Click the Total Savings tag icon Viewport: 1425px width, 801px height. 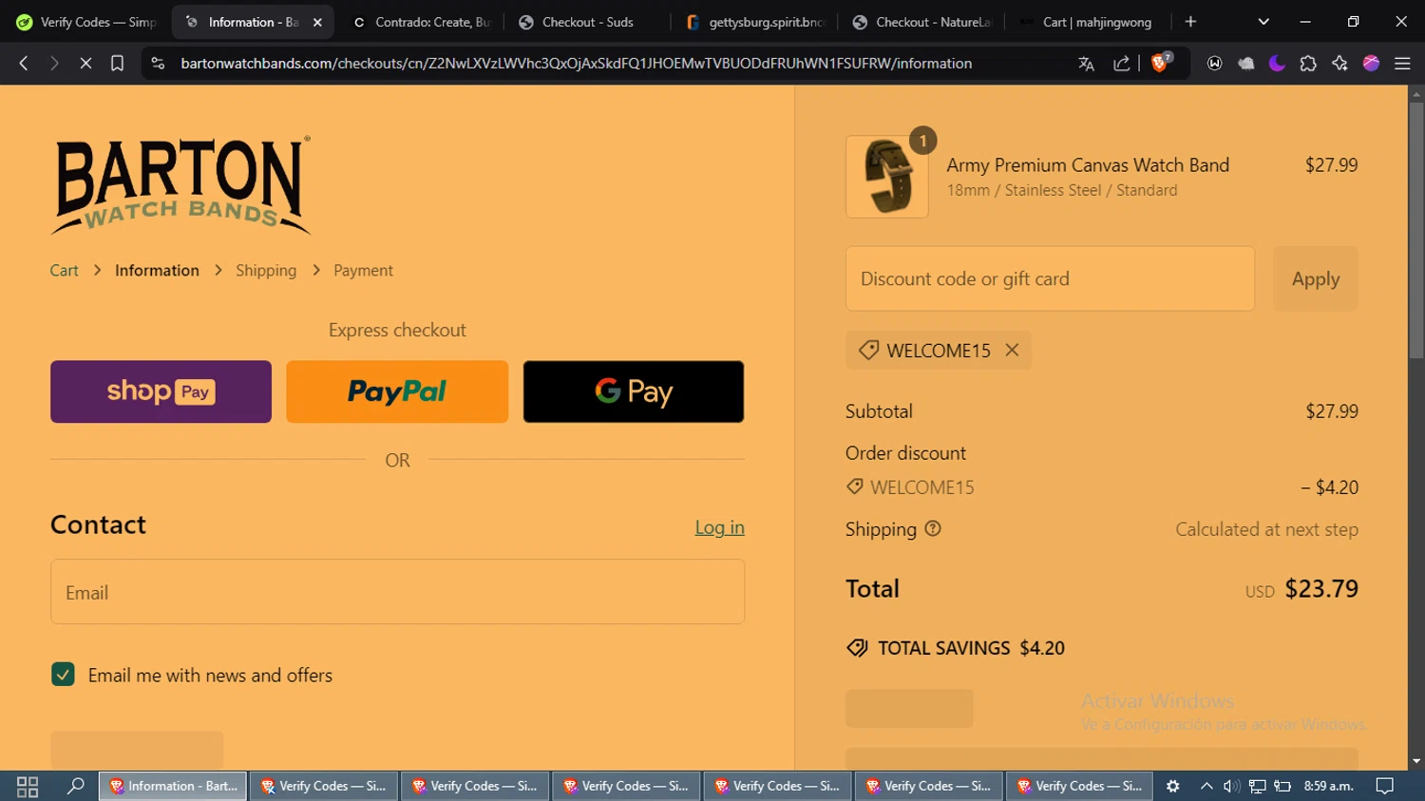click(x=857, y=648)
